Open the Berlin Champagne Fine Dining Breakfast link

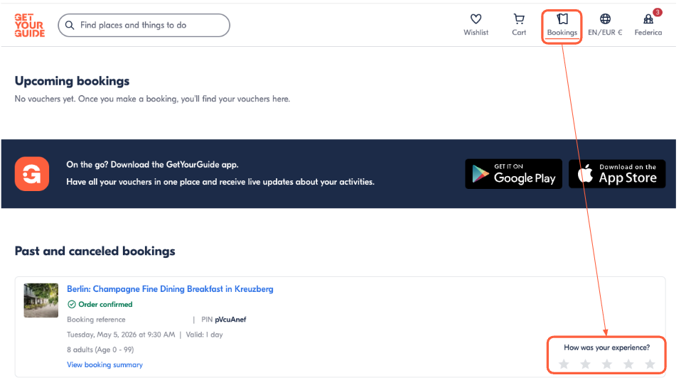(170, 289)
